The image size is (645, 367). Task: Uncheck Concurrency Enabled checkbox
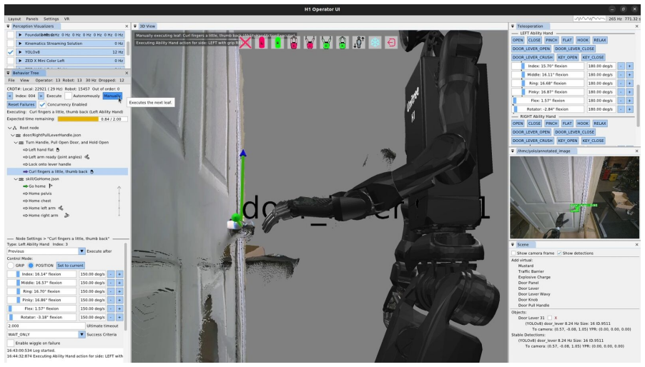(x=42, y=104)
